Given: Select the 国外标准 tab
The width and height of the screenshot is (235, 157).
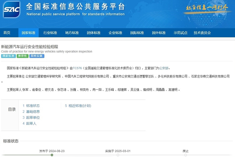Looking at the screenshot, I should [159, 33].
